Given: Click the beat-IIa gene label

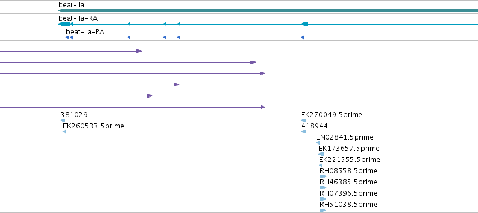Looking at the screenshot, I should pos(71,5).
